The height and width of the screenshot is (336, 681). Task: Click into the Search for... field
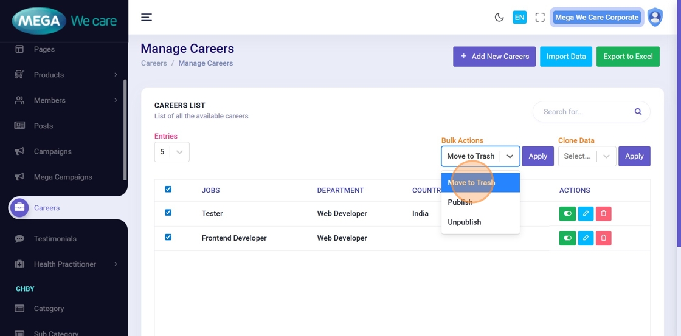click(x=584, y=112)
